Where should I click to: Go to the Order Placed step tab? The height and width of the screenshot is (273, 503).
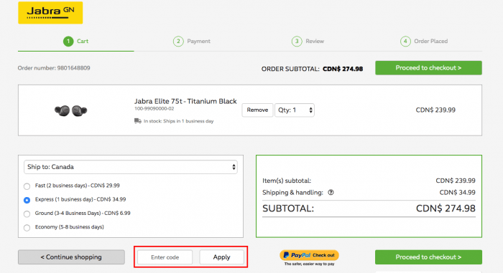(x=424, y=42)
